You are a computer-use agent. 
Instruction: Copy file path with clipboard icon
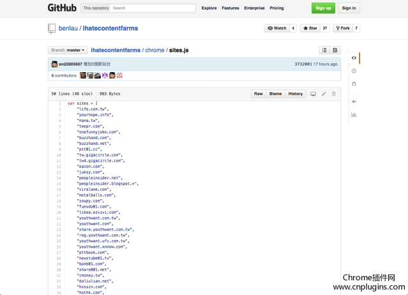(335, 50)
